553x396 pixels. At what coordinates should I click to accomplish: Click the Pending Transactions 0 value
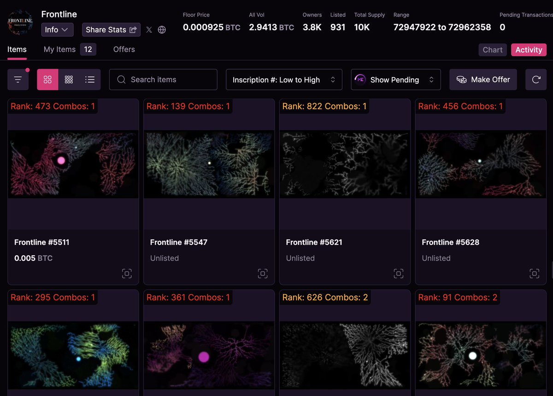(502, 27)
